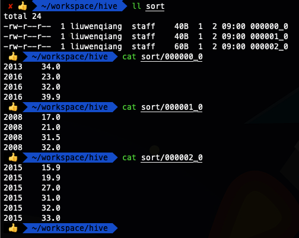Click the underlined sort/000002_0 file path
Screen dimensions: 299x238
(x=171, y=158)
